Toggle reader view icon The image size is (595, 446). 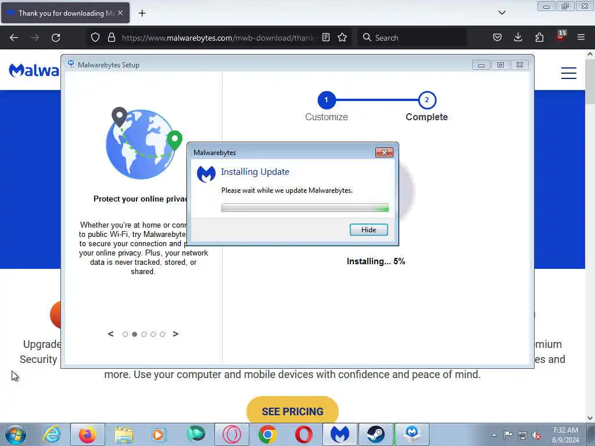point(325,38)
